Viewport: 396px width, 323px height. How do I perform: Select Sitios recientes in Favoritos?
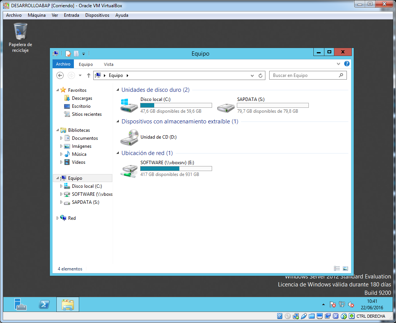(x=87, y=114)
